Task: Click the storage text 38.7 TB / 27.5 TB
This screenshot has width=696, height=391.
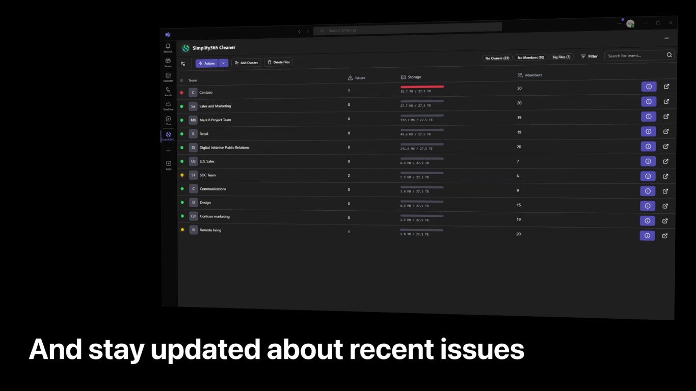Action: pyautogui.click(x=416, y=91)
